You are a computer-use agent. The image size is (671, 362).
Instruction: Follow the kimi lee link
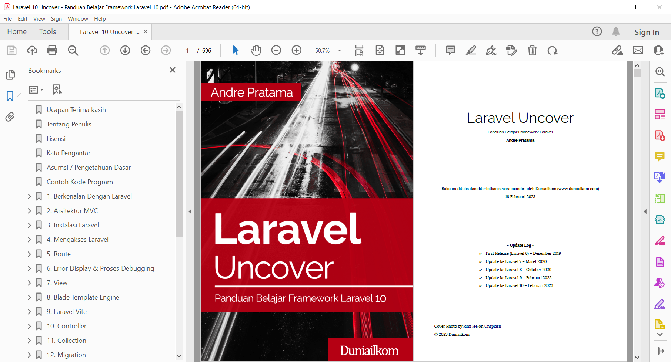(470, 326)
